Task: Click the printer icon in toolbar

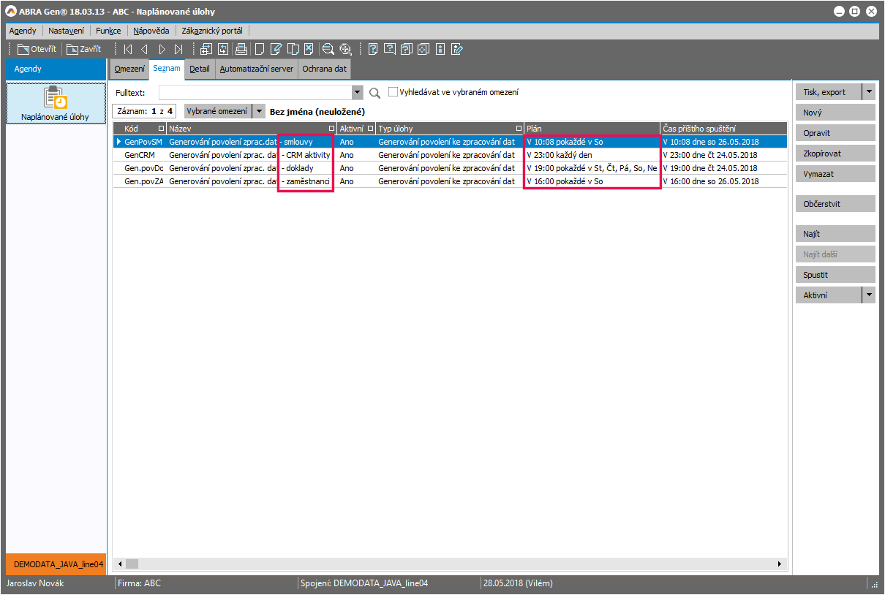Action: tap(241, 49)
